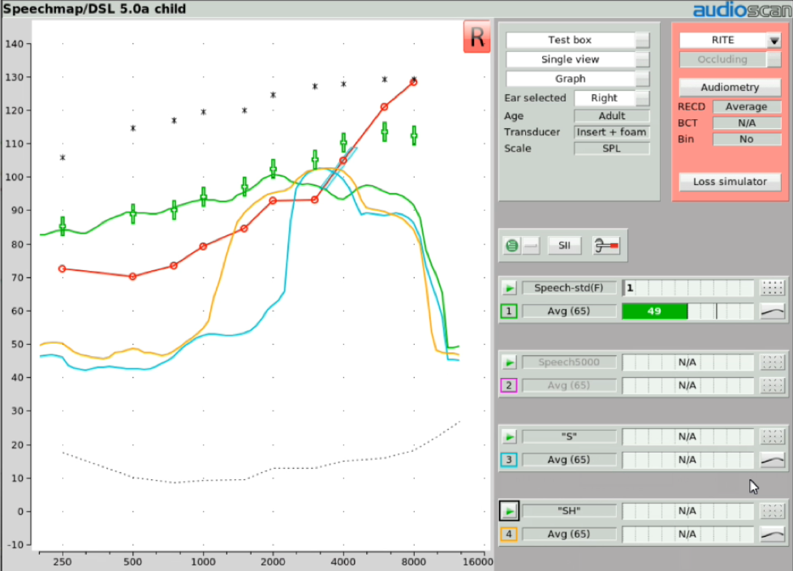Click the N/A bar in Avg (65) row 2
The width and height of the screenshot is (793, 571).
[x=687, y=385]
